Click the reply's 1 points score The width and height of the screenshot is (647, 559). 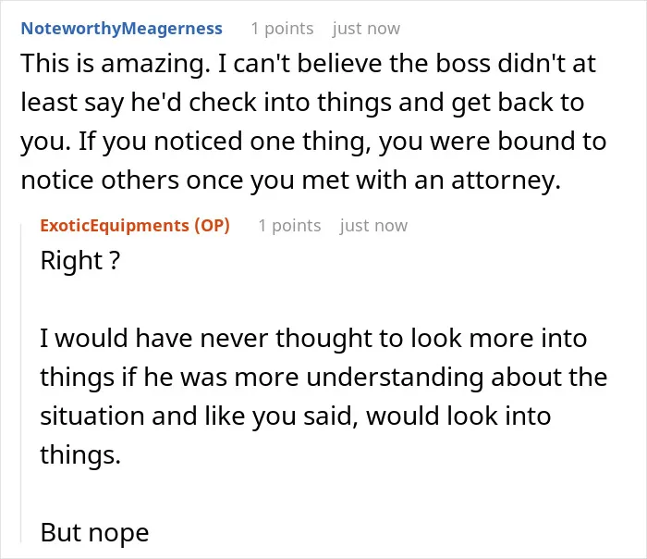tap(289, 226)
